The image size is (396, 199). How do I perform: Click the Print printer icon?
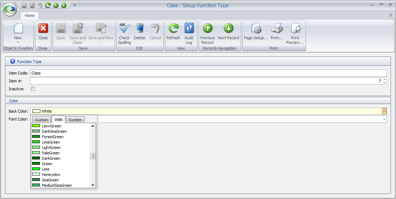[x=277, y=28]
